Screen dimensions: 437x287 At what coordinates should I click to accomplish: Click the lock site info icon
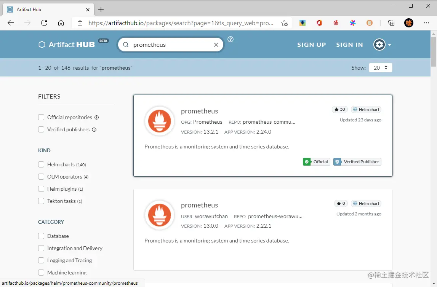(80, 23)
